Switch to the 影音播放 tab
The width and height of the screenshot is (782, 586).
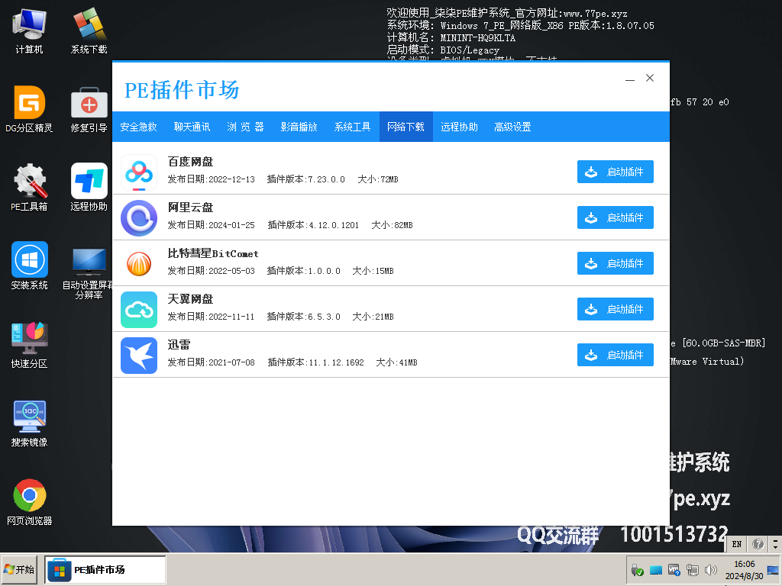coord(299,127)
